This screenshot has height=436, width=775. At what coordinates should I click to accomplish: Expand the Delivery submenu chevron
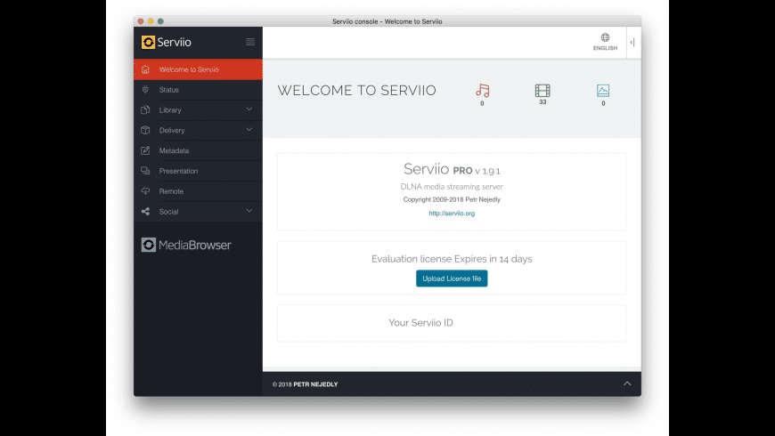(249, 129)
